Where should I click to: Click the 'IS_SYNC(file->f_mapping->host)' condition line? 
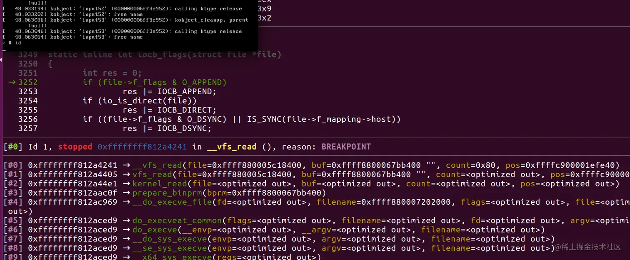pos(242,119)
